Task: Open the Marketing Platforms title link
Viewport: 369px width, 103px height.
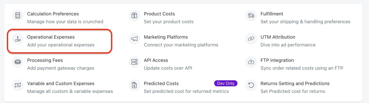Action: [x=166, y=37]
